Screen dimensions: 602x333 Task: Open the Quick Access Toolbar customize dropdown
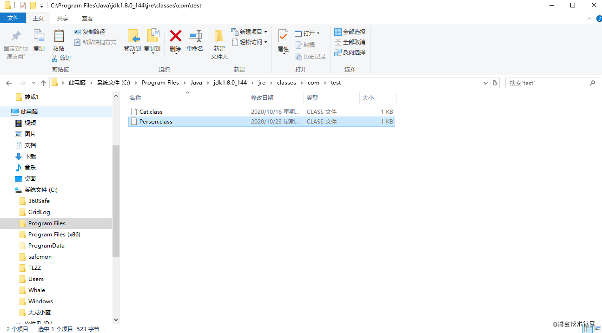click(41, 6)
